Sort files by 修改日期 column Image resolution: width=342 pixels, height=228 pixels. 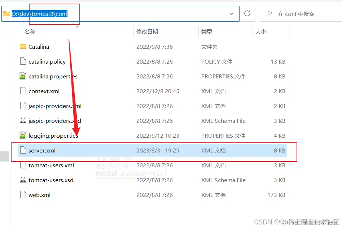click(147, 32)
